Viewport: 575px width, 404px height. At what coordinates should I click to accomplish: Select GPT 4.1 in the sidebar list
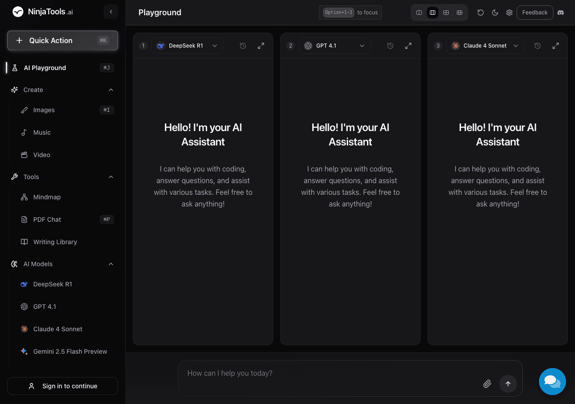(67, 307)
